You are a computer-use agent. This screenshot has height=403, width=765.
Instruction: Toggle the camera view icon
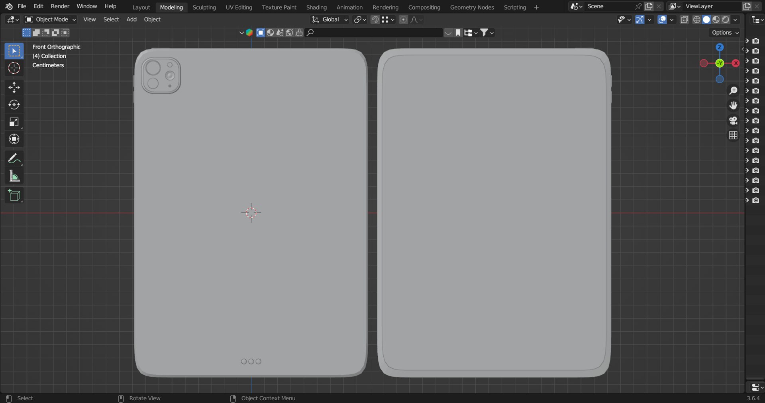click(x=733, y=120)
